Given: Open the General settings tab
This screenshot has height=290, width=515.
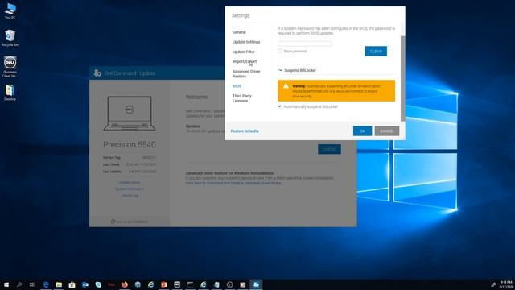Looking at the screenshot, I should tap(239, 32).
